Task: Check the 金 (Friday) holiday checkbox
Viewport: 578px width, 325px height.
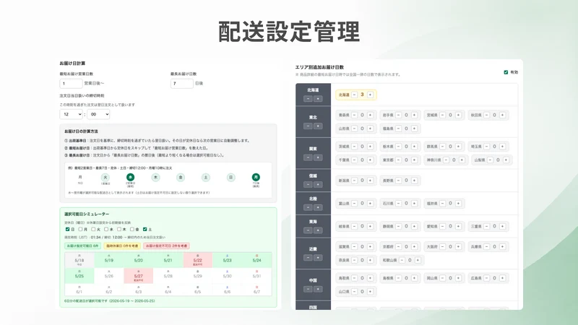Action: click(132, 229)
